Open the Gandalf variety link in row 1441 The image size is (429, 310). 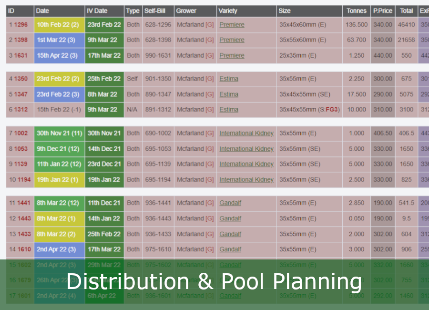[230, 203]
